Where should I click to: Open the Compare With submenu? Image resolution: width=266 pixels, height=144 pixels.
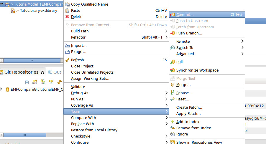[166, 118]
